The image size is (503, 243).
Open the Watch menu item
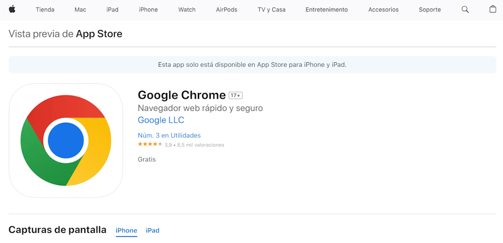point(187,10)
